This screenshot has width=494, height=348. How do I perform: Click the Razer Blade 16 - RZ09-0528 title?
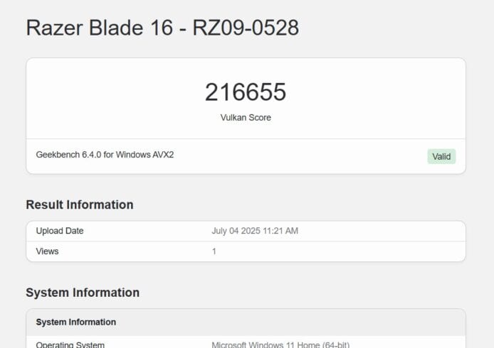point(162,28)
